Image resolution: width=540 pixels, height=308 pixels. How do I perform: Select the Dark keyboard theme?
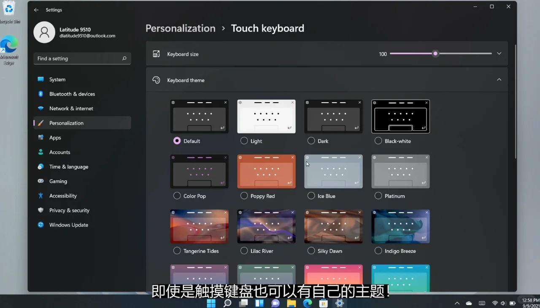click(311, 141)
